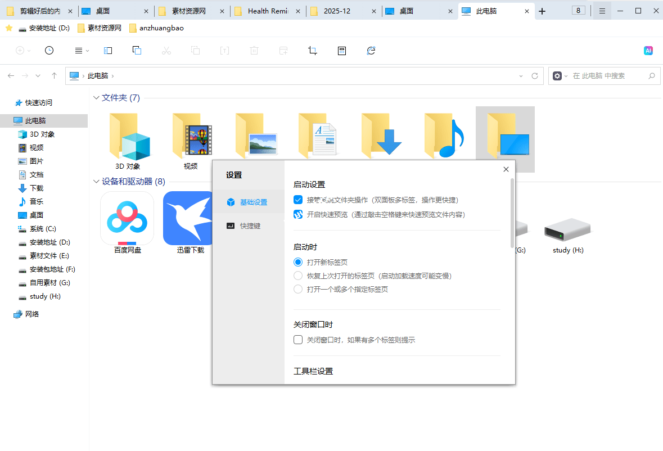Image resolution: width=663 pixels, height=451 pixels.
Task: Toggle the dual-panel view icon
Action: pos(107,51)
